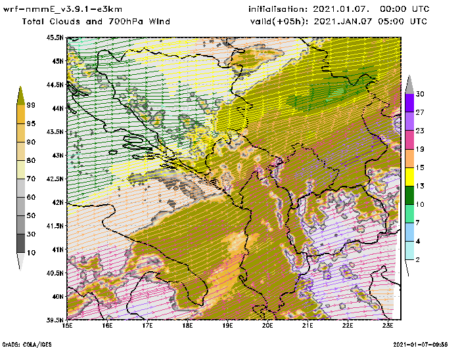This screenshot has width=460, height=348.
Task: Click the 19E longitude label
Action: (227, 325)
